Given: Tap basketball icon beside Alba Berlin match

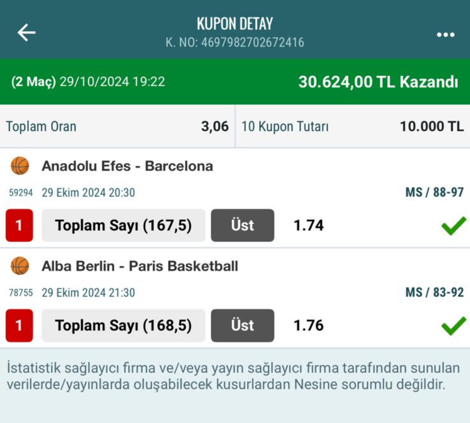Looking at the screenshot, I should click(x=20, y=266).
